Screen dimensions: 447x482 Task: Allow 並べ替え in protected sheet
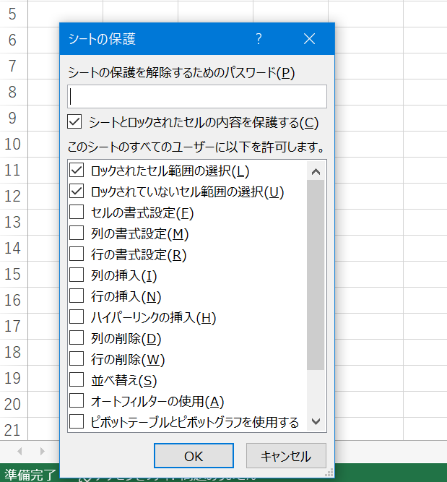77,380
